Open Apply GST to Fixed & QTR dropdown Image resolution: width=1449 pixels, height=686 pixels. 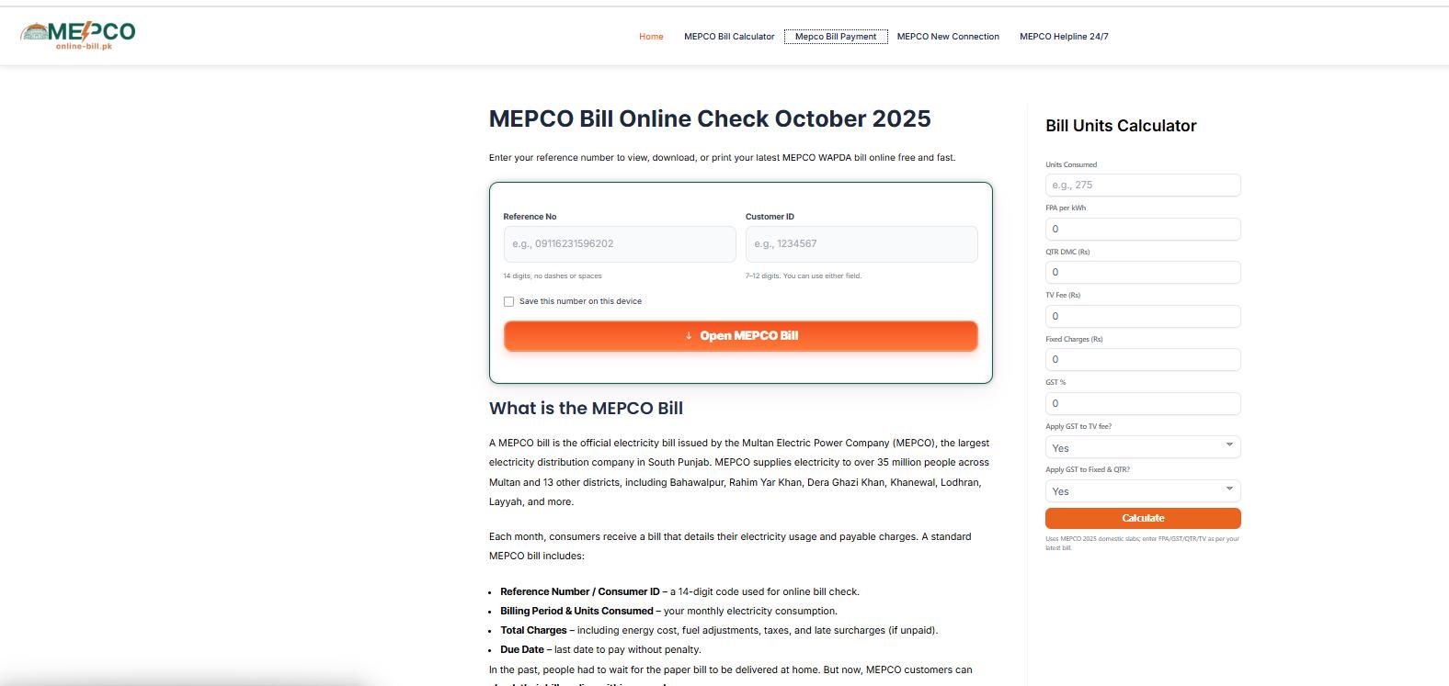pos(1143,491)
